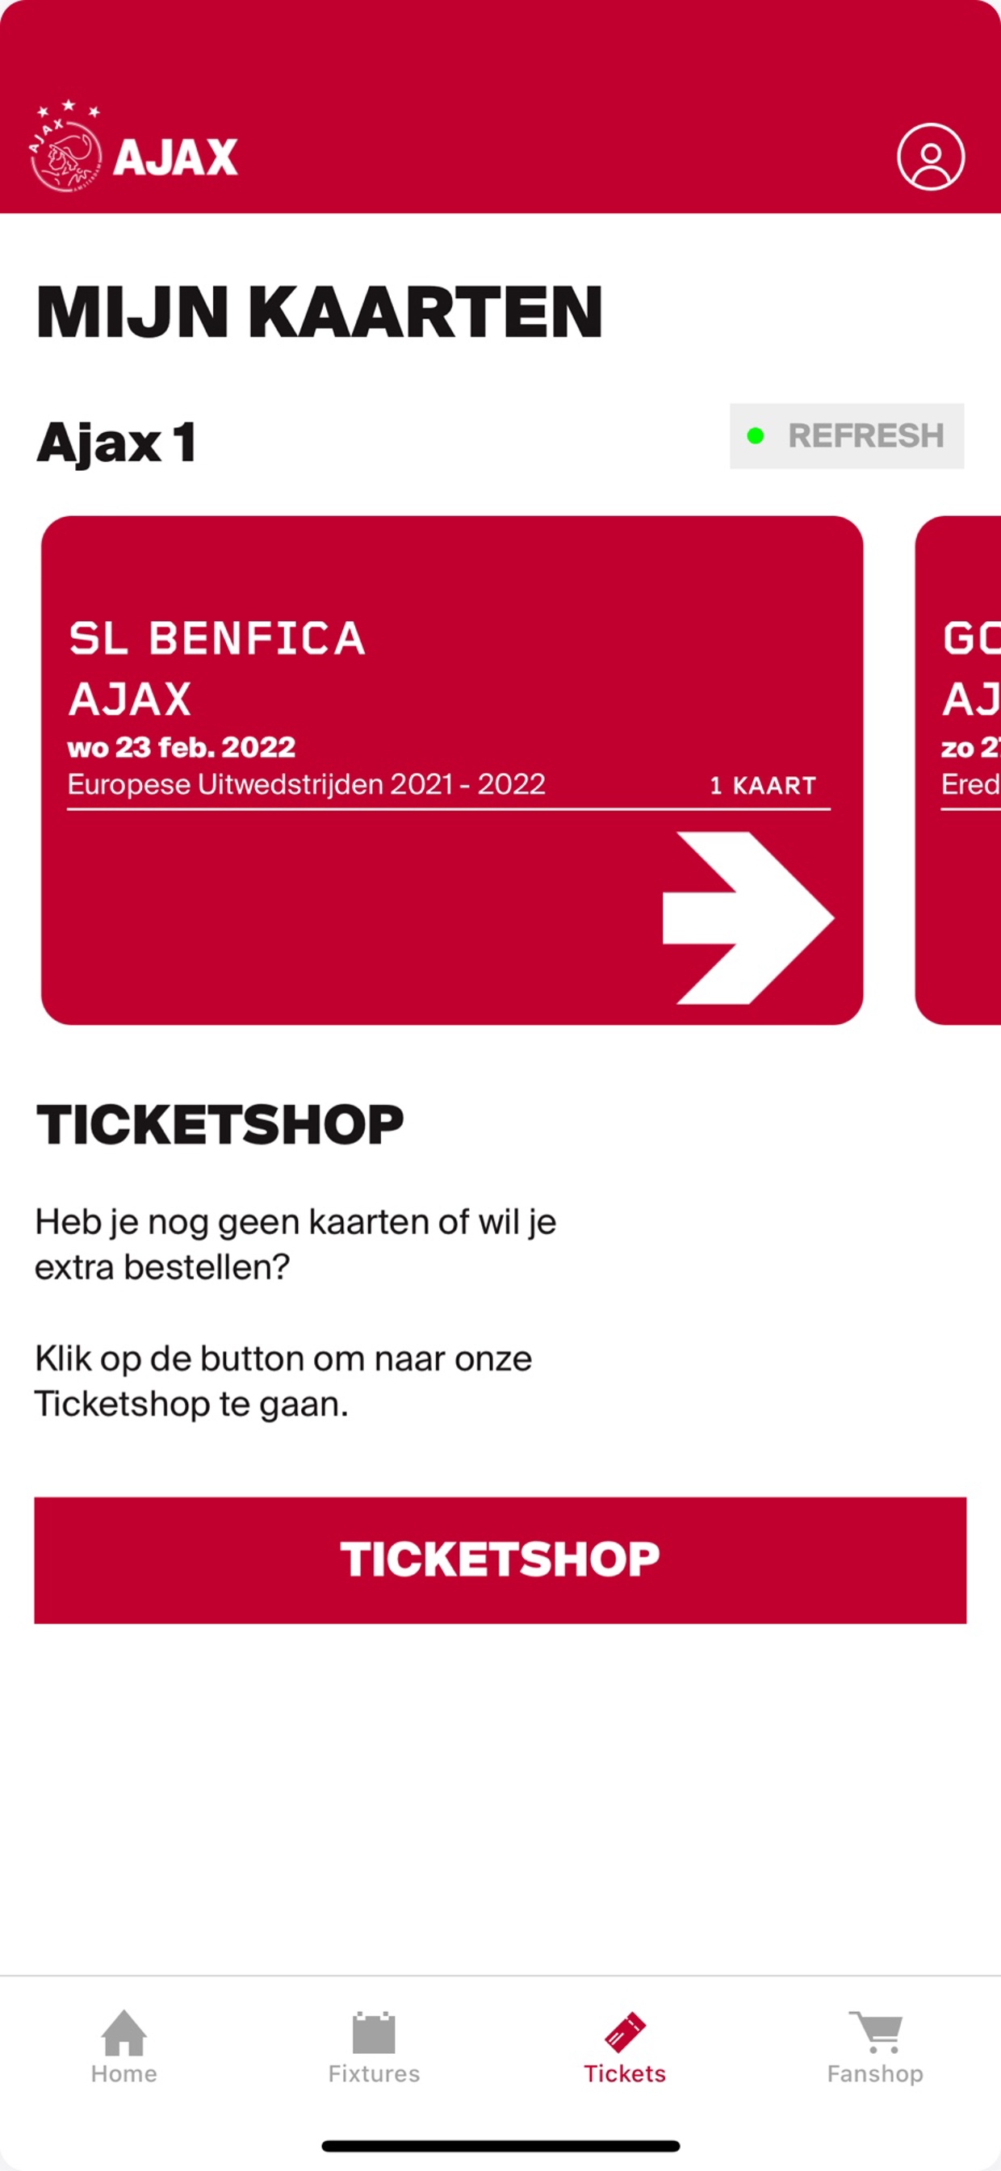Tap the iOS home indicator bar

500,2145
